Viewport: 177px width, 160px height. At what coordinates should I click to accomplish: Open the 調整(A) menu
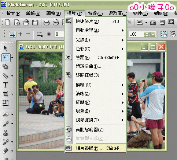[x=54, y=13]
